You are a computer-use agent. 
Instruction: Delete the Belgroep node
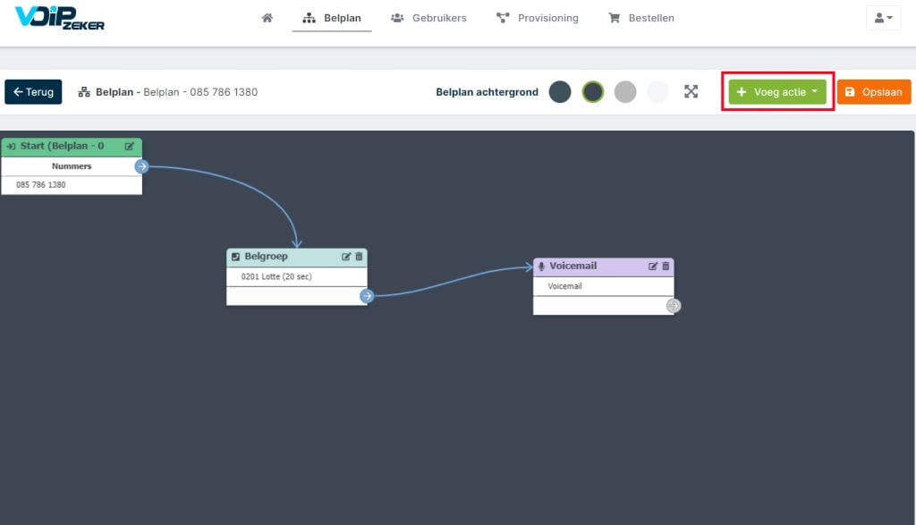(359, 257)
